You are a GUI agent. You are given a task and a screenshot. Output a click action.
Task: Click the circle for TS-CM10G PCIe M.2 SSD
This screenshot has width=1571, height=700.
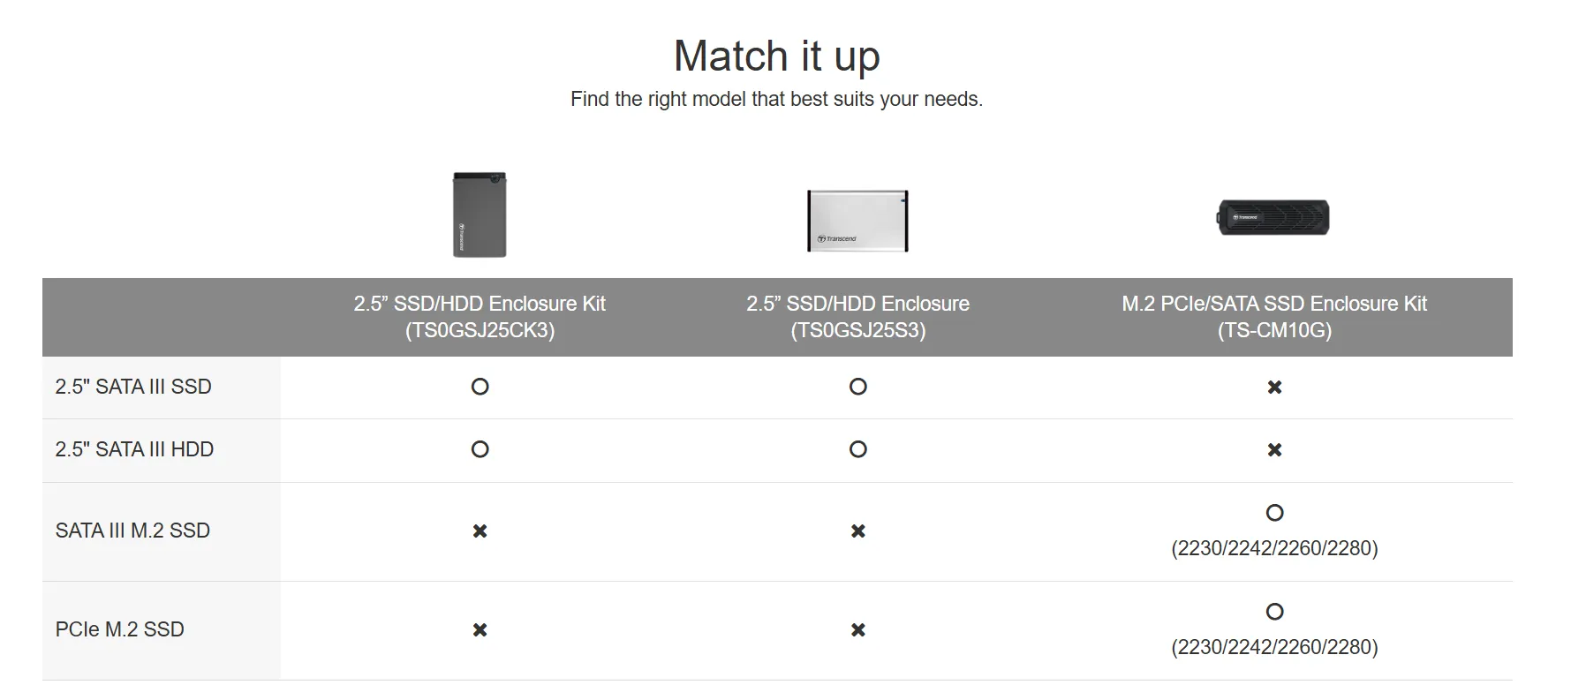click(1274, 612)
